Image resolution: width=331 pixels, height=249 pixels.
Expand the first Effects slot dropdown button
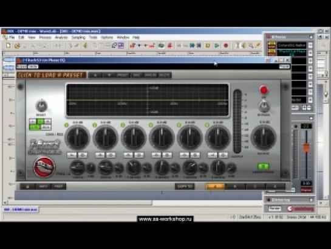coord(310,45)
